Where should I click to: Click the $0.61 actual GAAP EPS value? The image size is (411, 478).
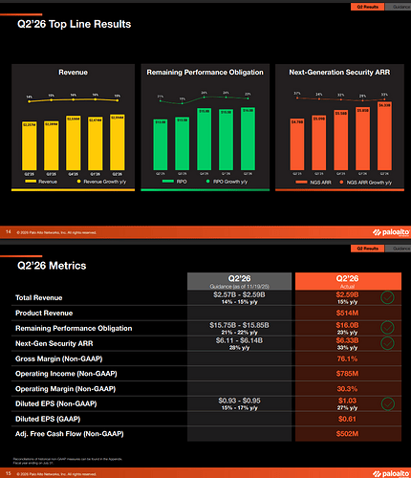point(347,419)
